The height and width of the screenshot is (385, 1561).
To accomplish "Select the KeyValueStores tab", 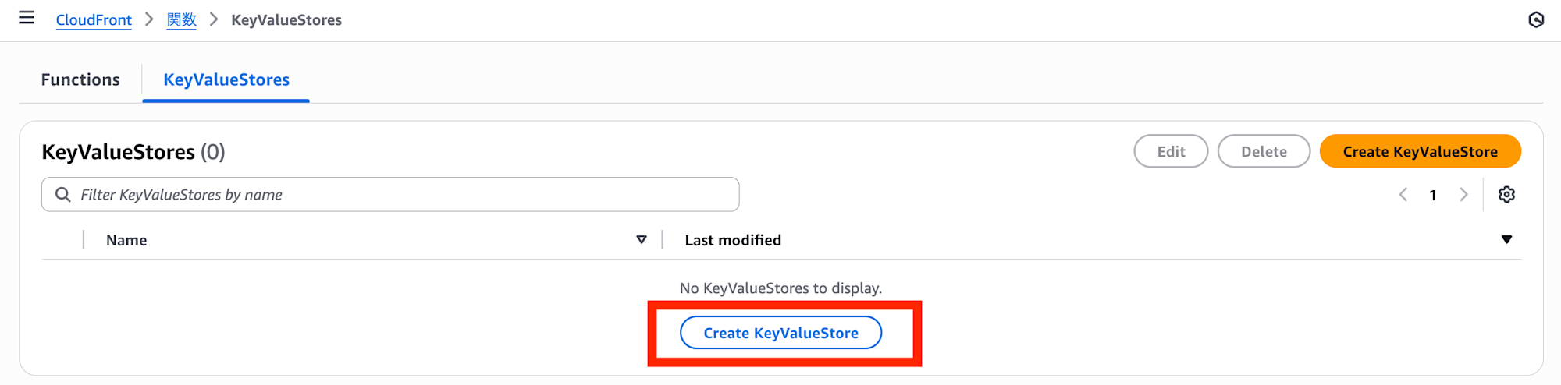I will 226,79.
